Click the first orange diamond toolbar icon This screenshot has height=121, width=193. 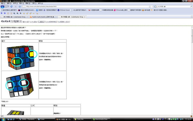point(24,13)
